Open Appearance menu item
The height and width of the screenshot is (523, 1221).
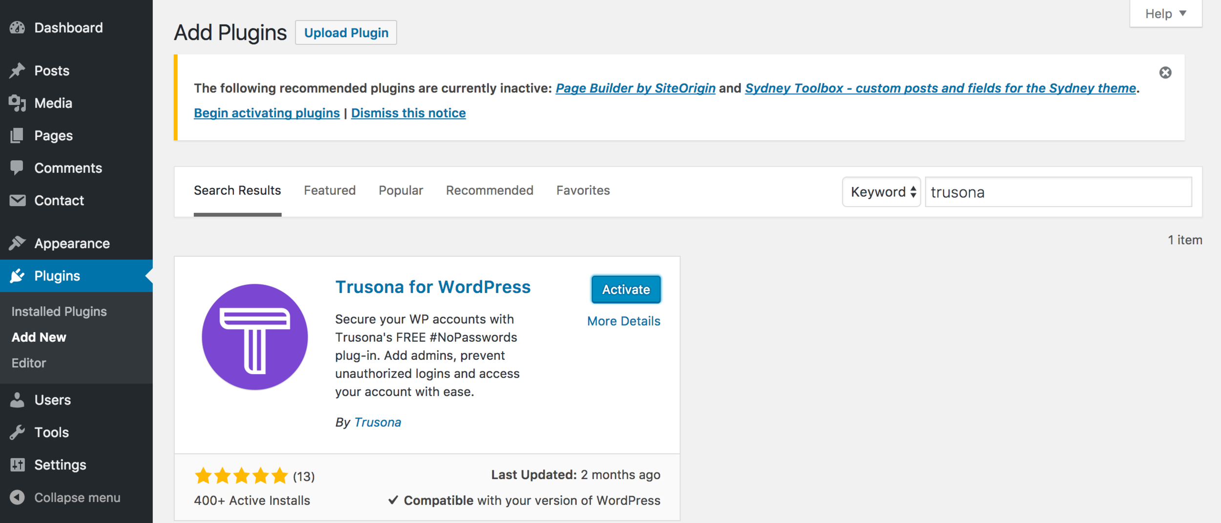76,243
